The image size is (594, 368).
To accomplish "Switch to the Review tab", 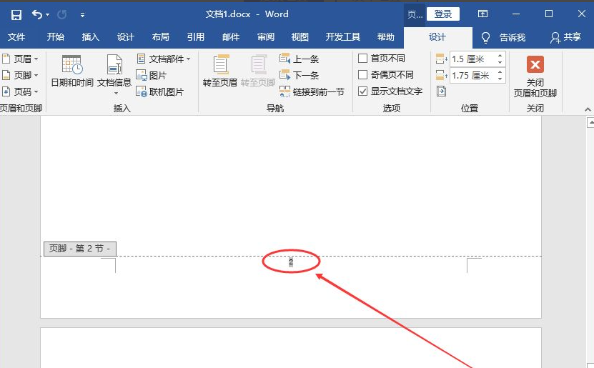I will click(x=266, y=37).
